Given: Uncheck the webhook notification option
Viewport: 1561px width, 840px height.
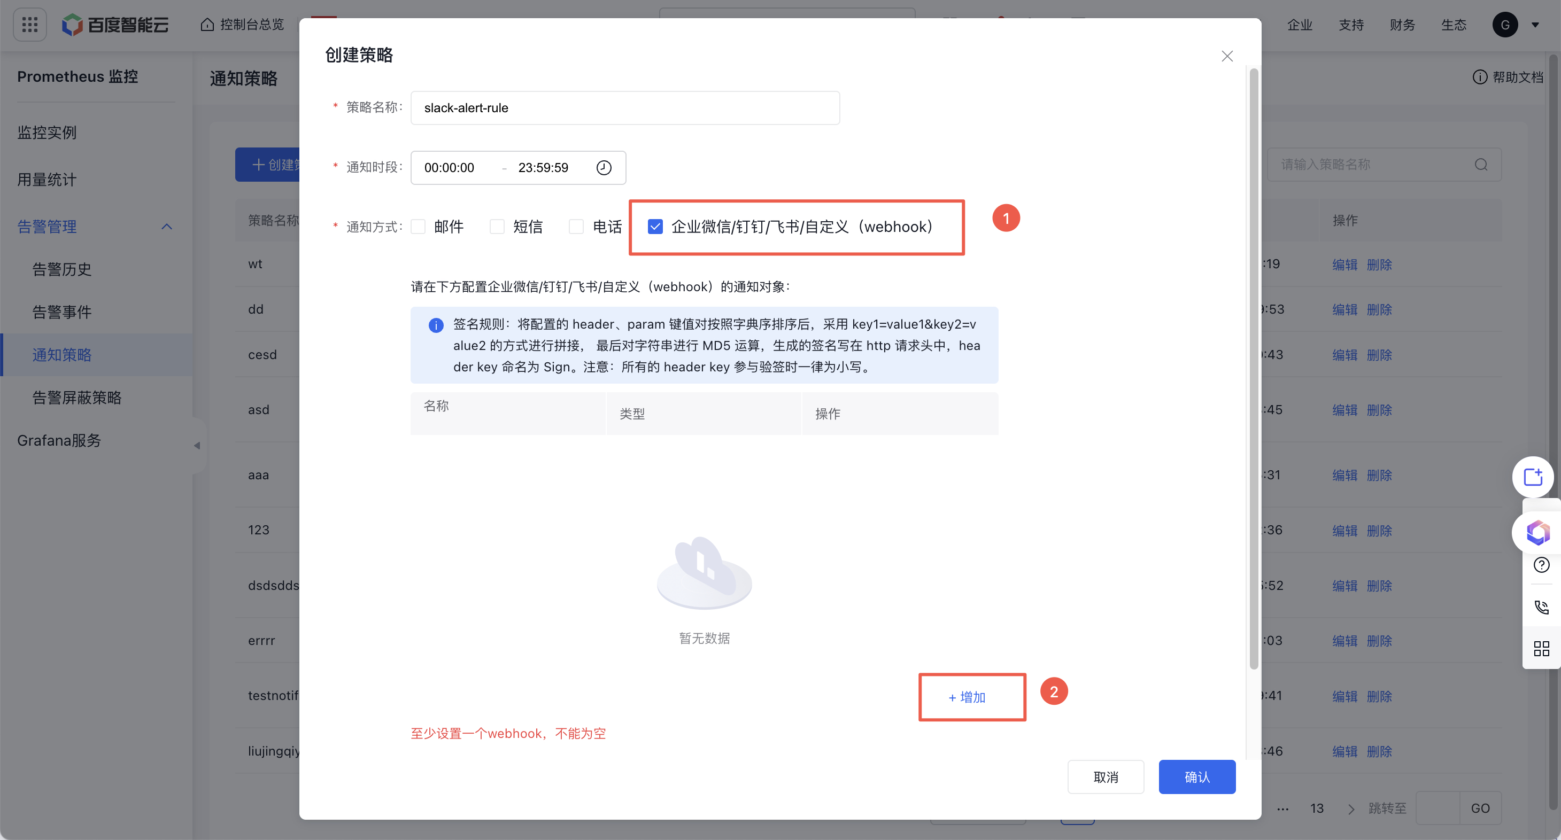Looking at the screenshot, I should click(655, 227).
